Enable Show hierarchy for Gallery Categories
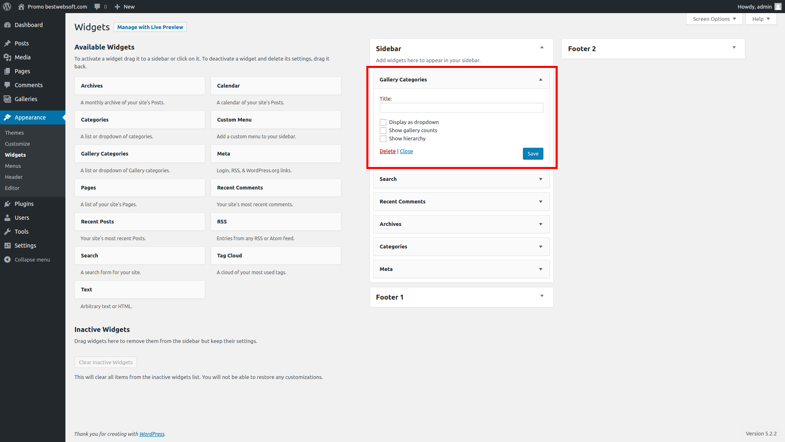This screenshot has width=785, height=442. [x=383, y=139]
